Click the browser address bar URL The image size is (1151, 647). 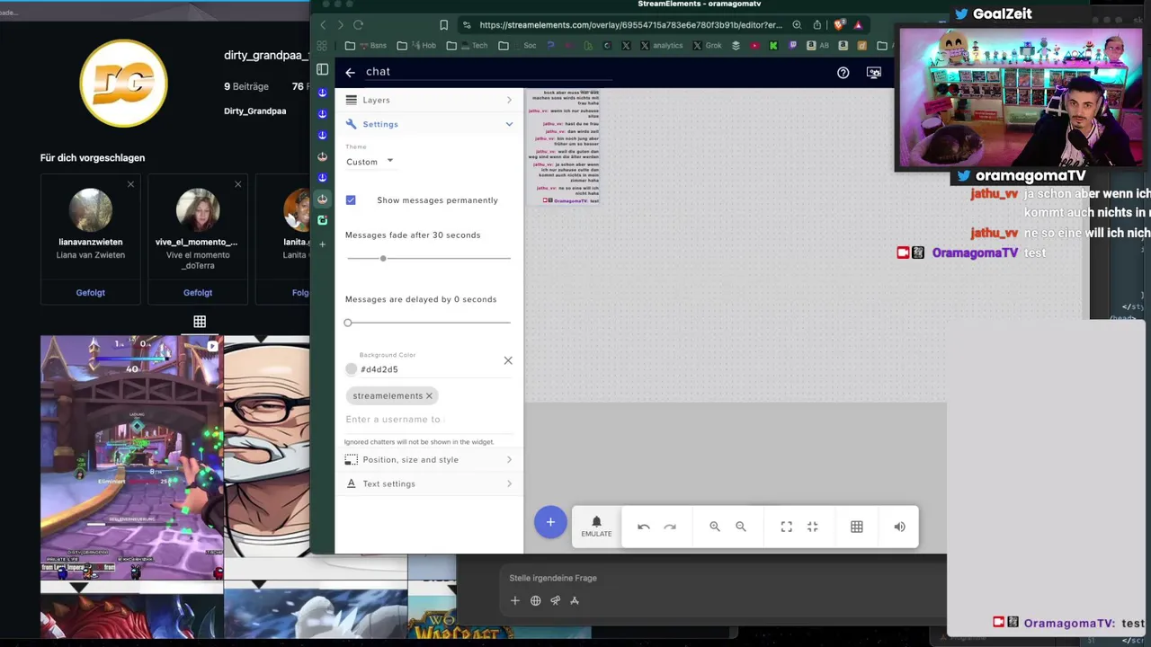630,25
